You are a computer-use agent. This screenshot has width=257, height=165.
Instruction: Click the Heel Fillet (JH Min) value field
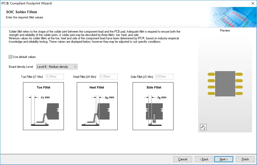tap(109, 77)
